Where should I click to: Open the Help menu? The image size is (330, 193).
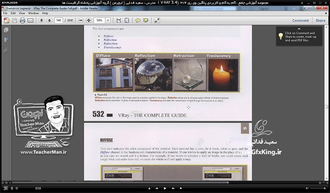45,13
